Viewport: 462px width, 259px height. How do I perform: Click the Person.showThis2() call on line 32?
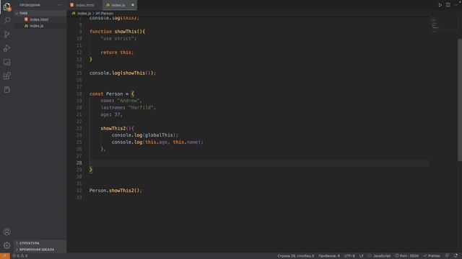[x=115, y=190]
